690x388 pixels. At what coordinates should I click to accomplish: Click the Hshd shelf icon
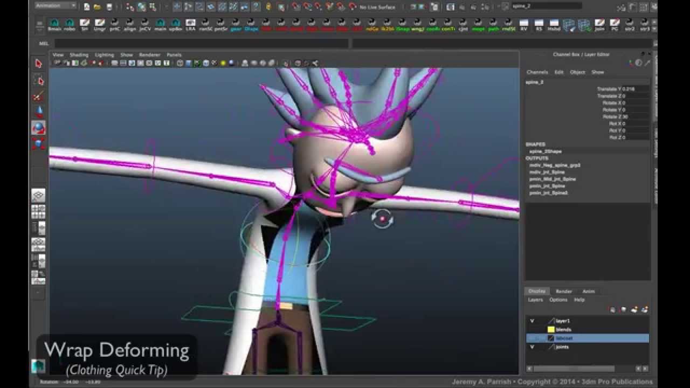(554, 25)
